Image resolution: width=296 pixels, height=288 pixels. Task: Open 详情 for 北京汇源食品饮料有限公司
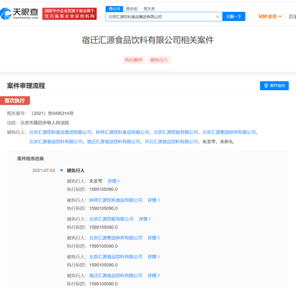(x=153, y=257)
